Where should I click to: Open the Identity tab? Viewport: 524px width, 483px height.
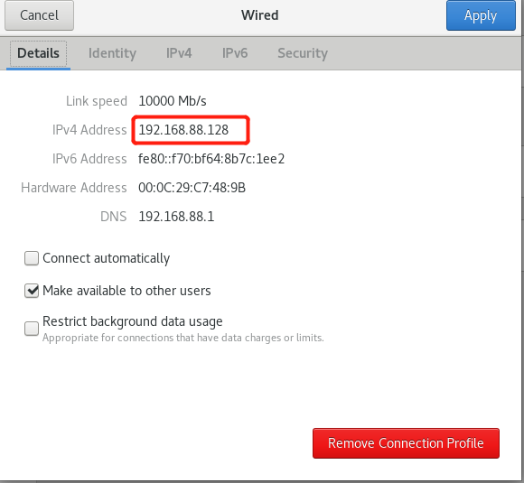[112, 53]
